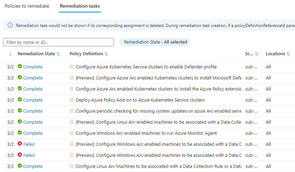Click 'All' location in Configure Linux Arc Machines row
295x172 pixels.
coord(268,166)
